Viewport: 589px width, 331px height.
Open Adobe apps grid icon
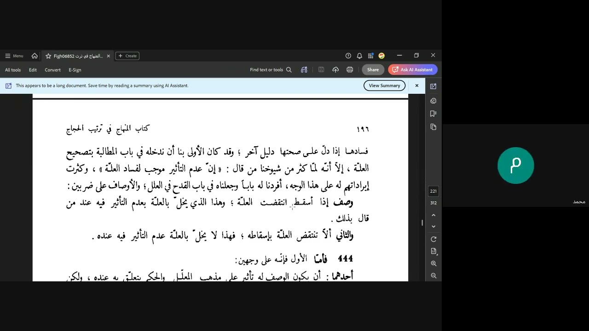[x=370, y=56]
